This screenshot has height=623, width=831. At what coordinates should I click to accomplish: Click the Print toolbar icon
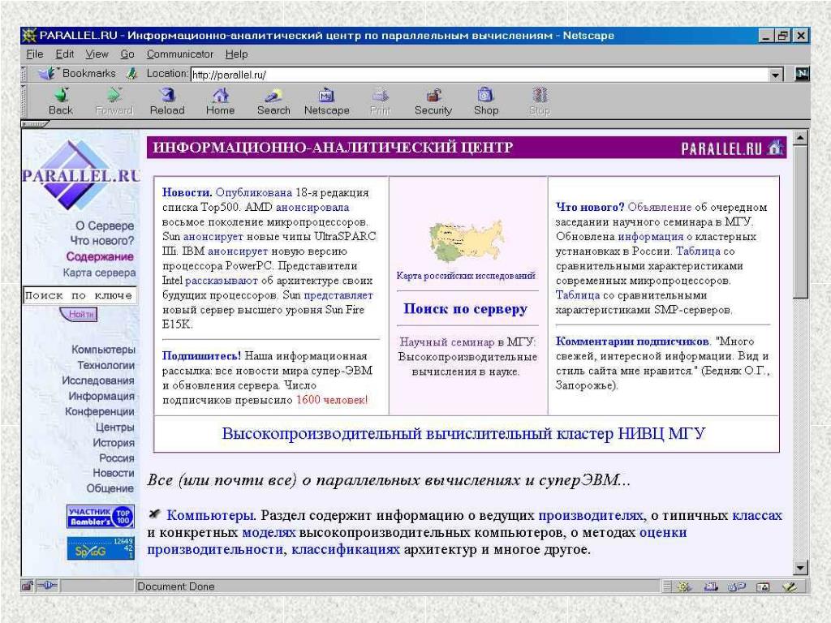[x=380, y=101]
